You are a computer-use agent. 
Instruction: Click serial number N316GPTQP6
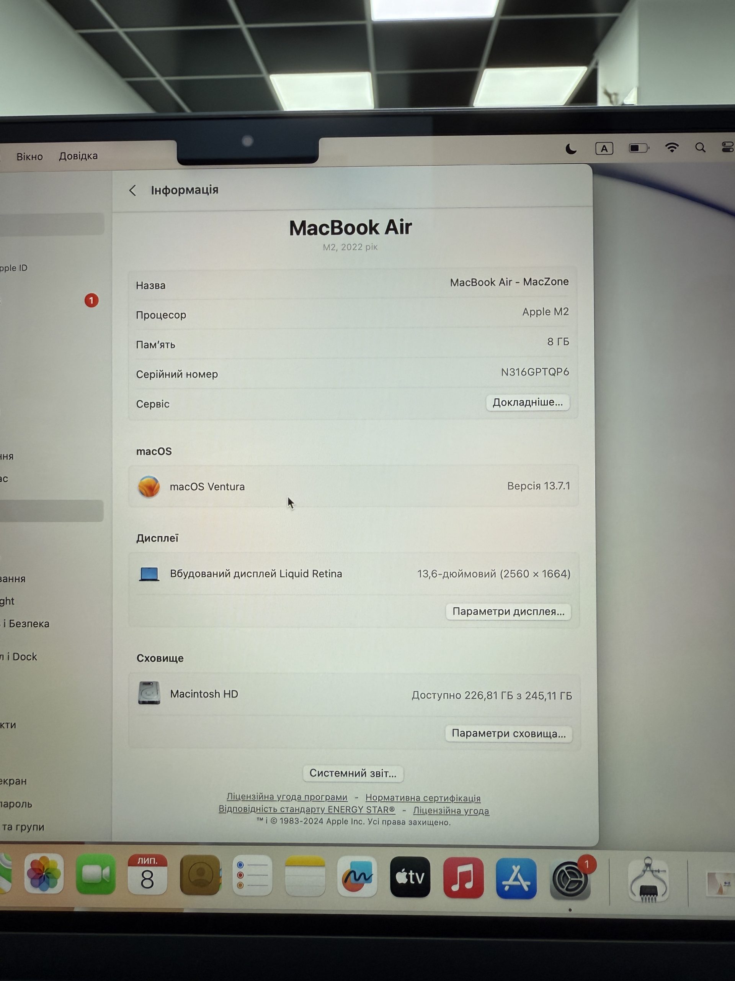535,372
